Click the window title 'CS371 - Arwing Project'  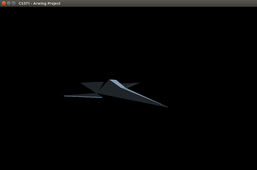(x=39, y=3)
